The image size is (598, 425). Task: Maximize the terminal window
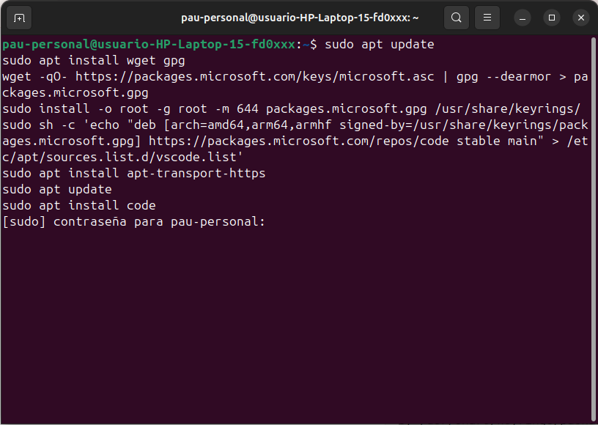[x=552, y=18]
